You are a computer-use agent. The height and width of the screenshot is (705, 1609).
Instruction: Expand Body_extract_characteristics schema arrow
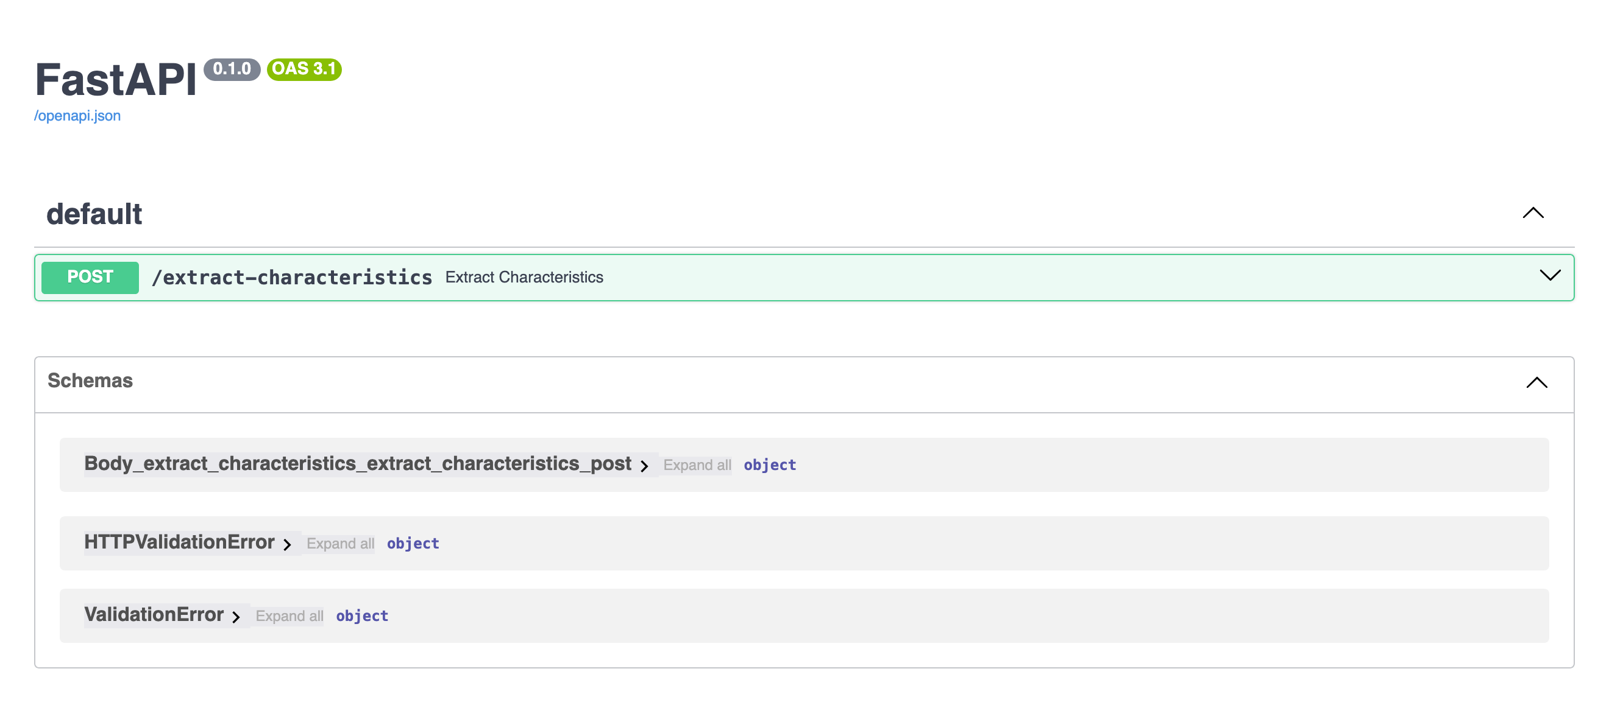coord(644,466)
